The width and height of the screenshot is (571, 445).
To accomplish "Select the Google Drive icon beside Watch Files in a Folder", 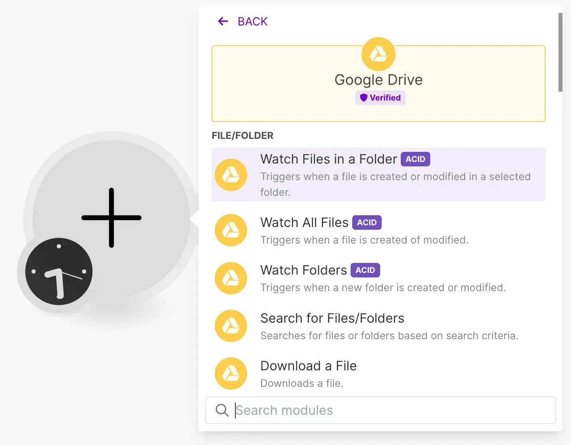I will tap(231, 174).
